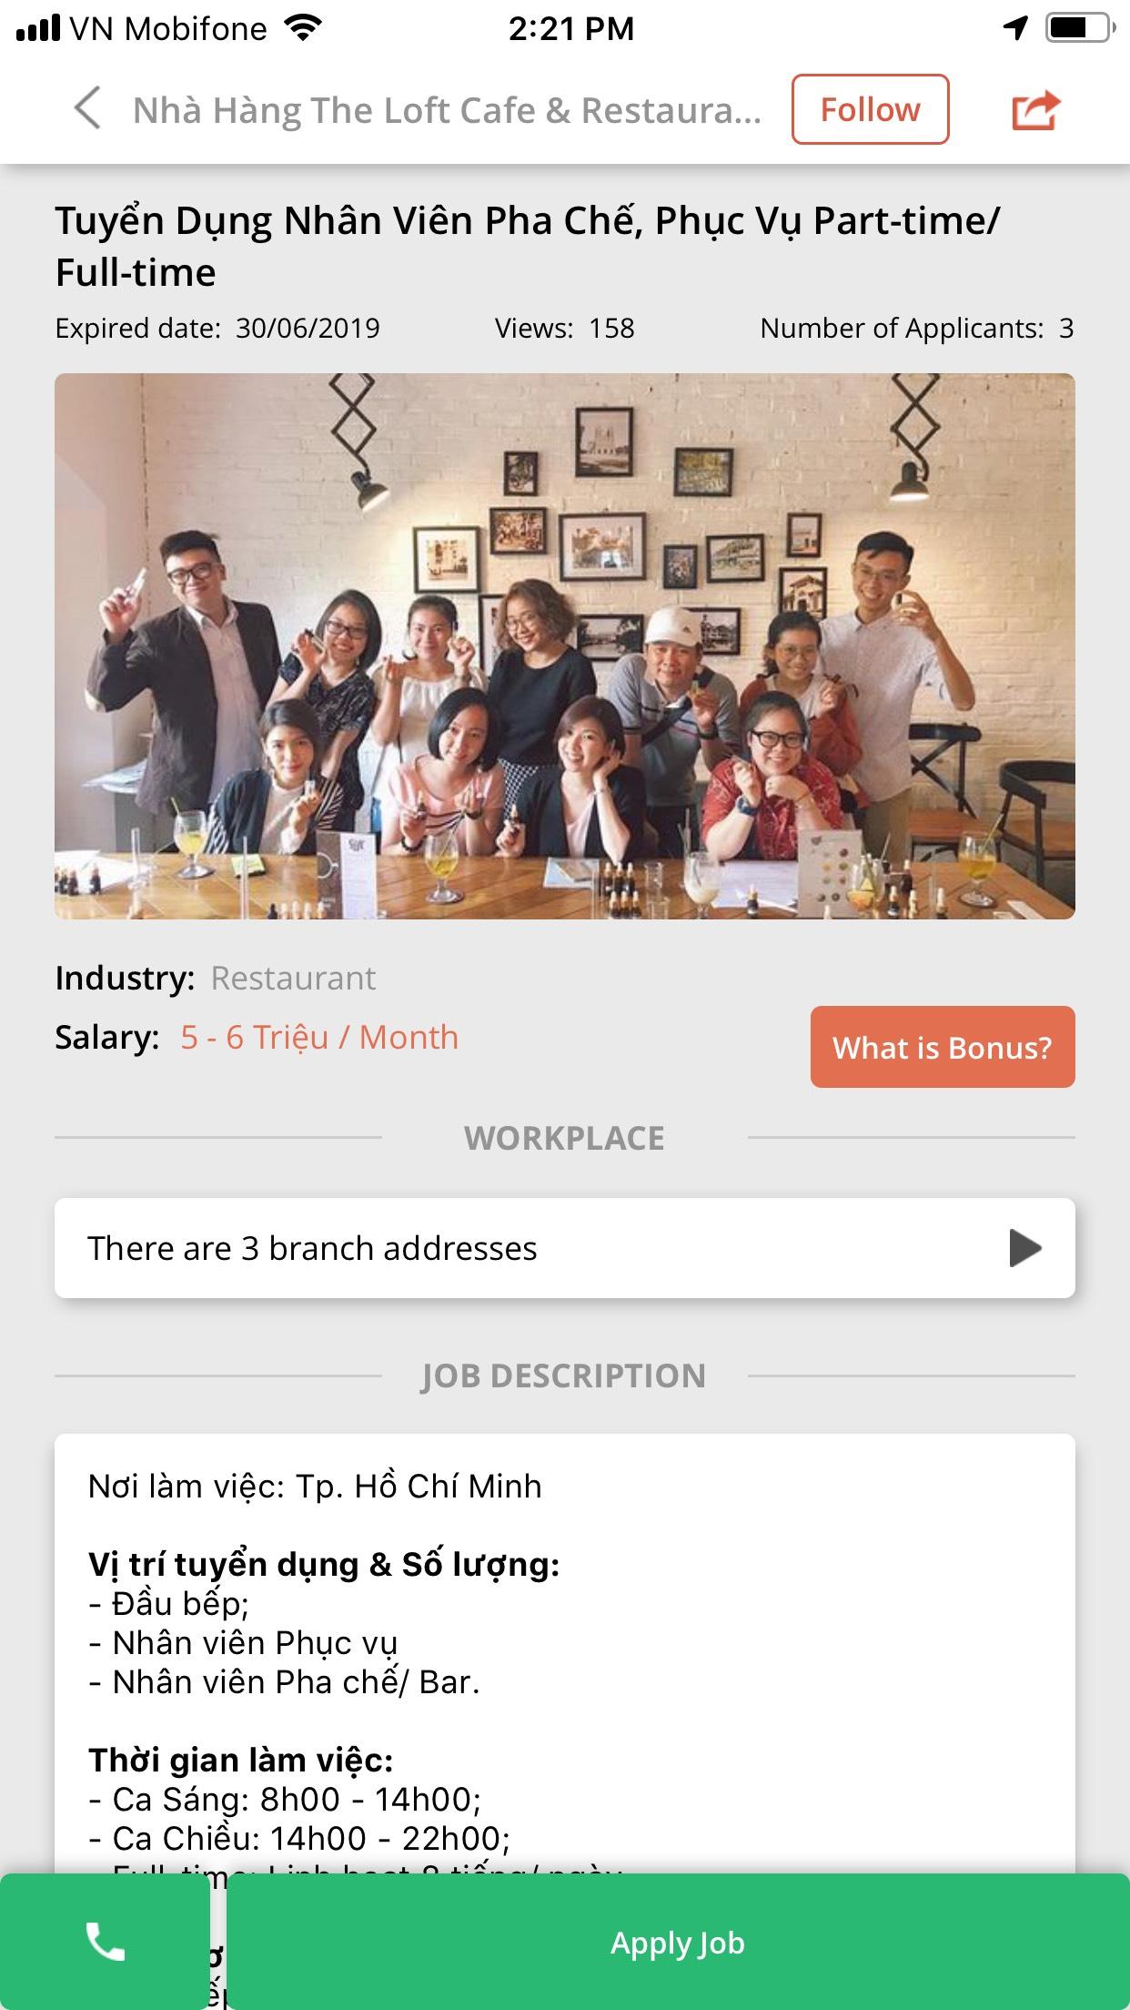1130x2010 pixels.
Task: Open the What is Bonus? info
Action: click(943, 1047)
